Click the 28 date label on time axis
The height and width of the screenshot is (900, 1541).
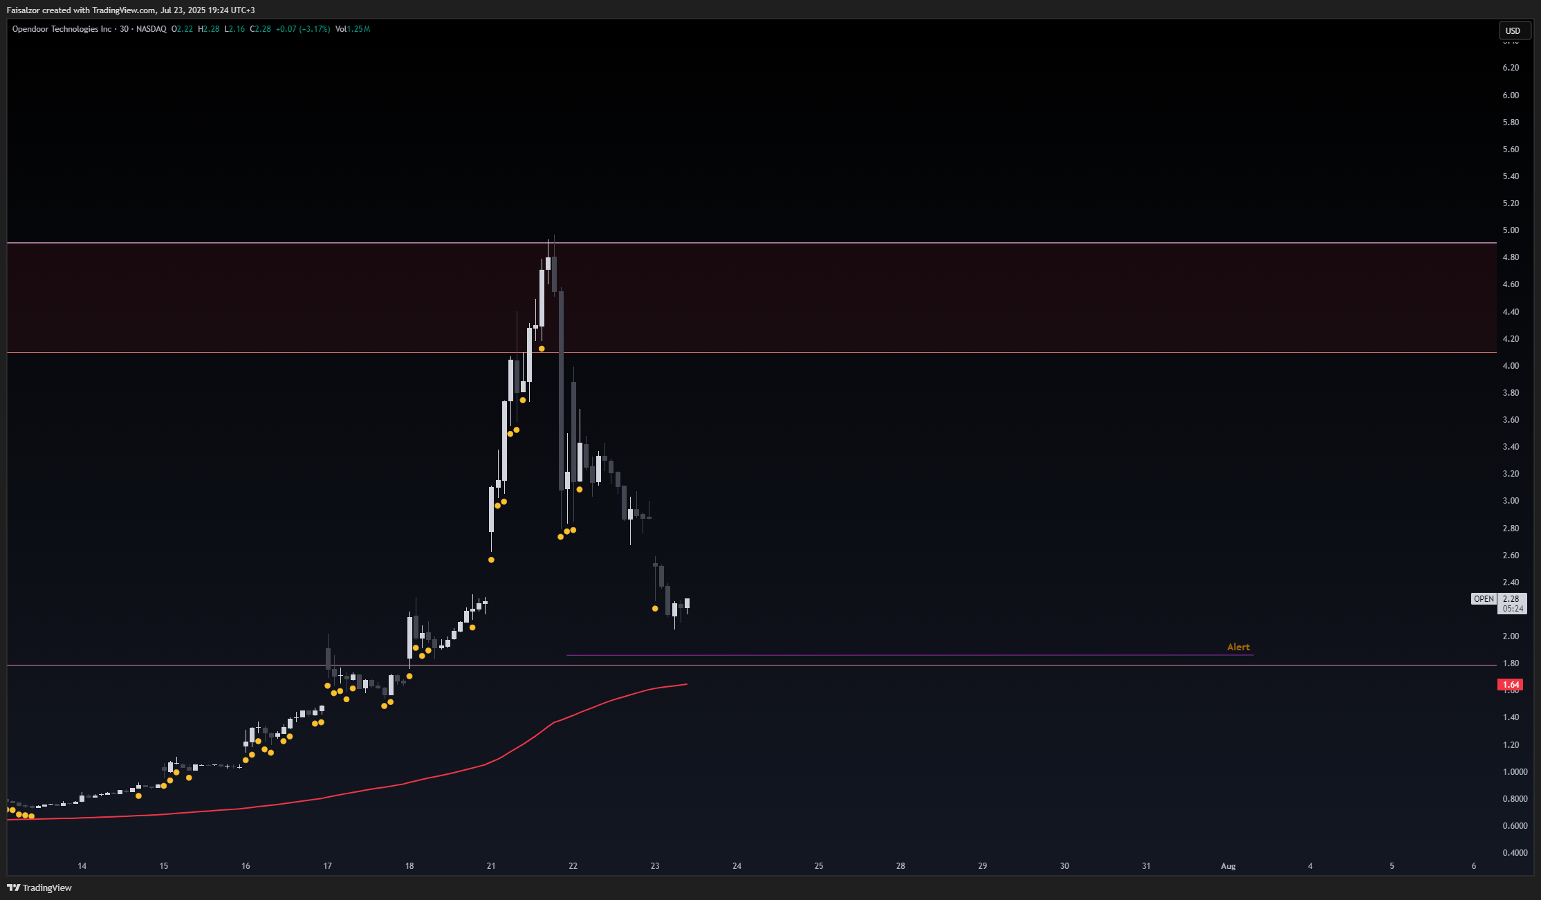click(901, 866)
